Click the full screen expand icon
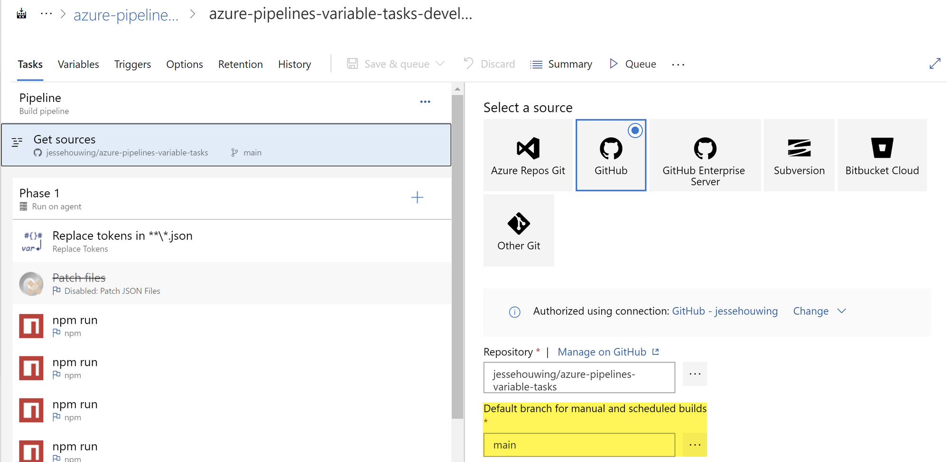Image resolution: width=949 pixels, height=462 pixels. [934, 64]
